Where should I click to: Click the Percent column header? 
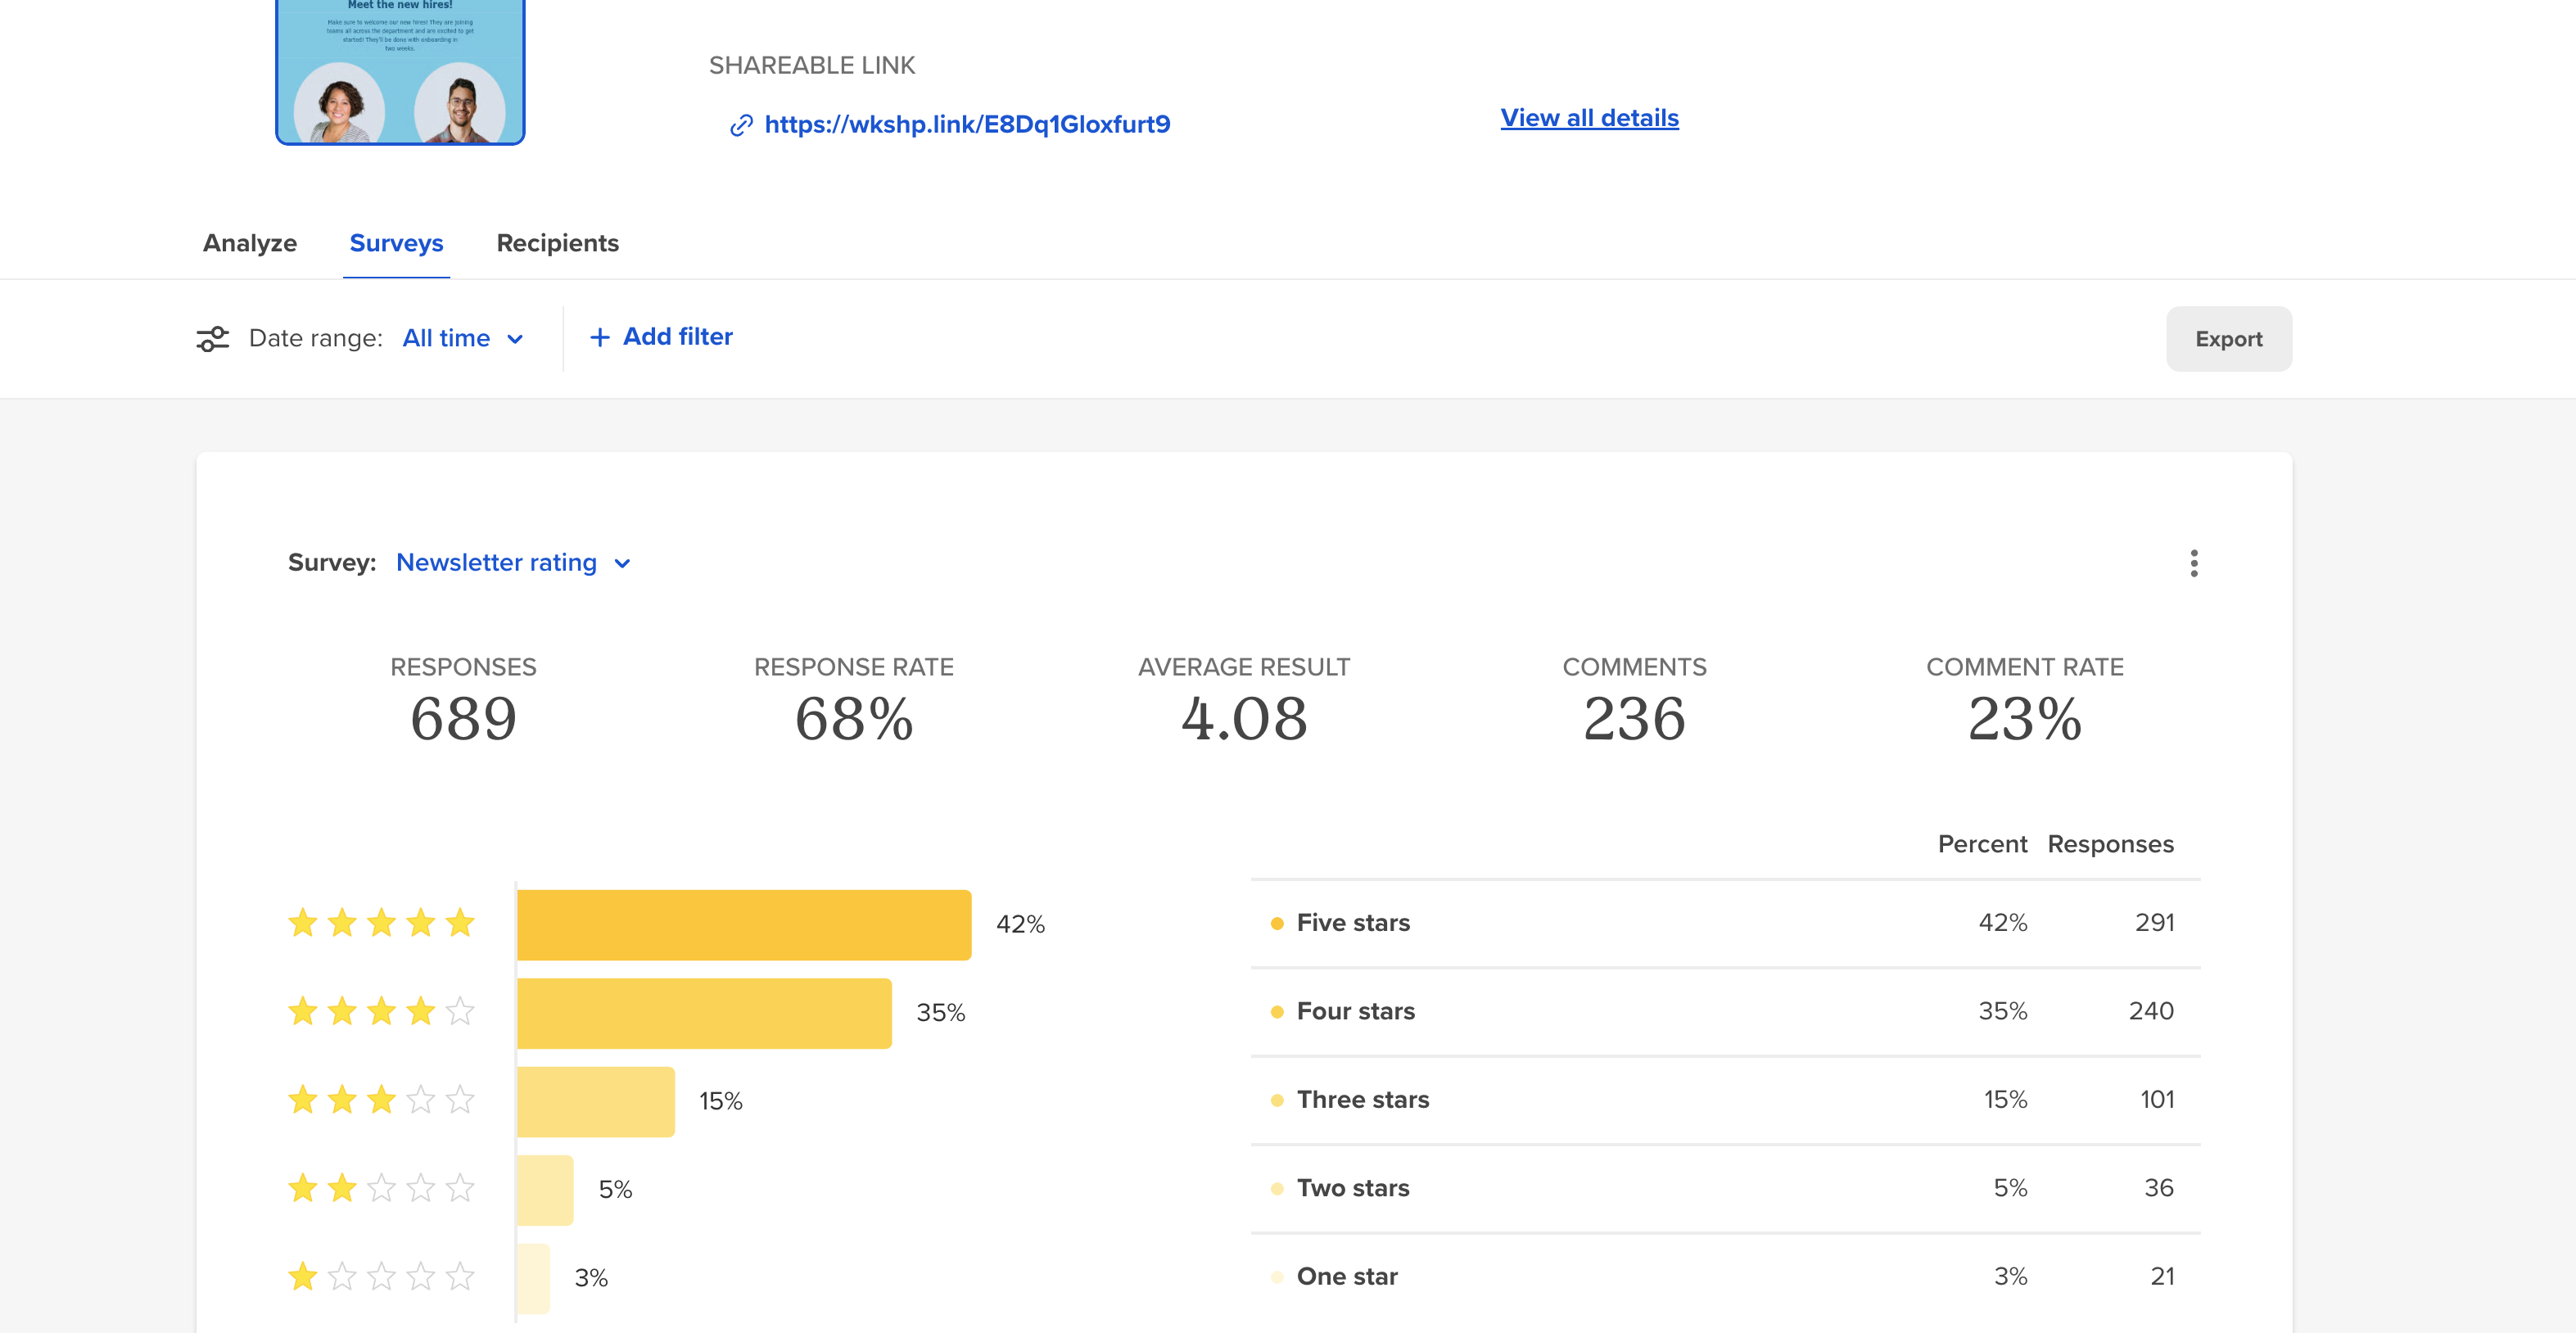[x=1982, y=844]
